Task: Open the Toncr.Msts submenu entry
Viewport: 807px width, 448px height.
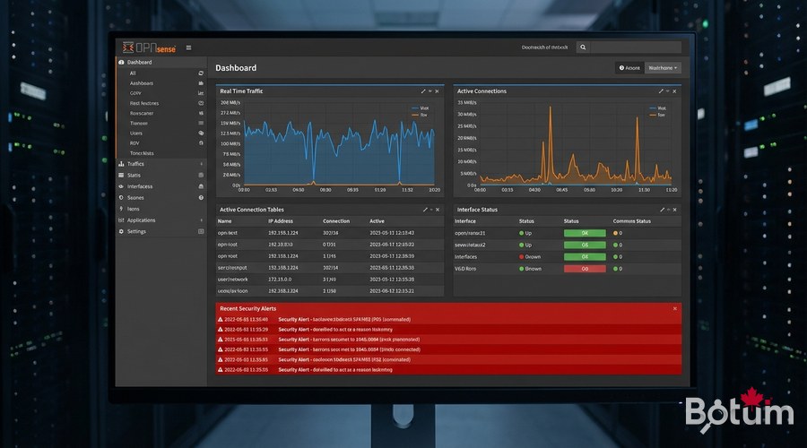Action: [x=142, y=153]
